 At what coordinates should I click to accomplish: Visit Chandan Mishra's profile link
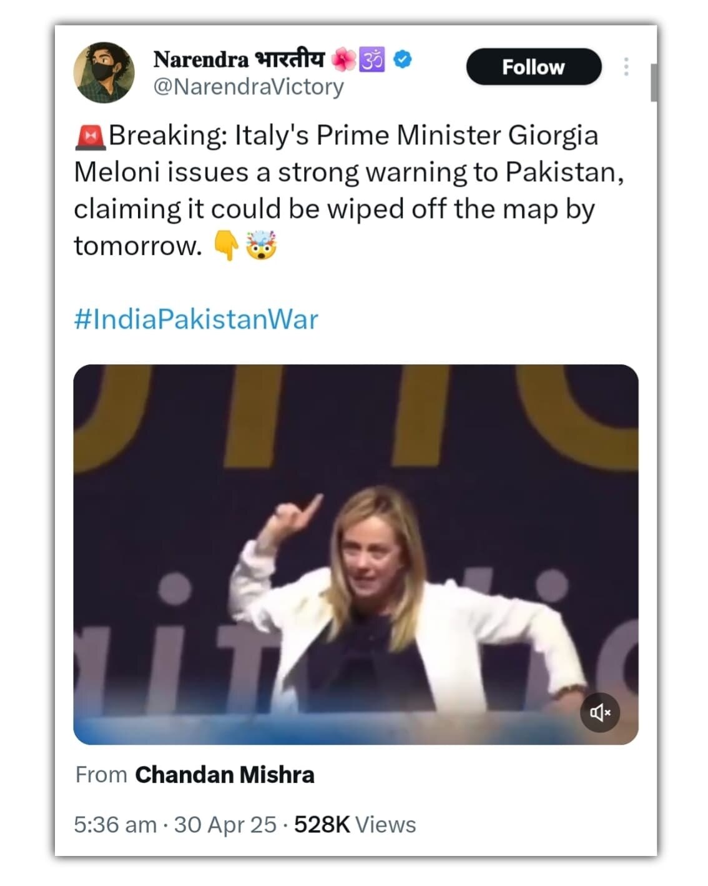coord(225,775)
